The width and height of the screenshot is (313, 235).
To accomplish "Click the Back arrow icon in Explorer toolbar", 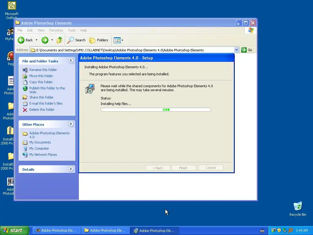I will 21,40.
